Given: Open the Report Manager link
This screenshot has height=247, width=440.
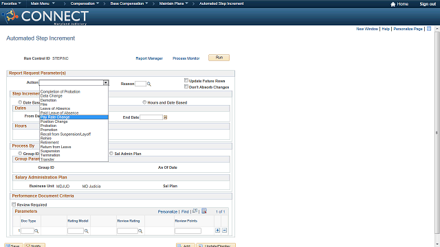Looking at the screenshot, I should [x=149, y=58].
